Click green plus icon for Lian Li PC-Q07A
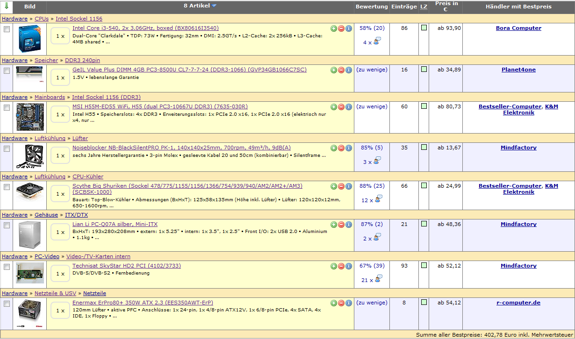575x339 pixels. [333, 225]
